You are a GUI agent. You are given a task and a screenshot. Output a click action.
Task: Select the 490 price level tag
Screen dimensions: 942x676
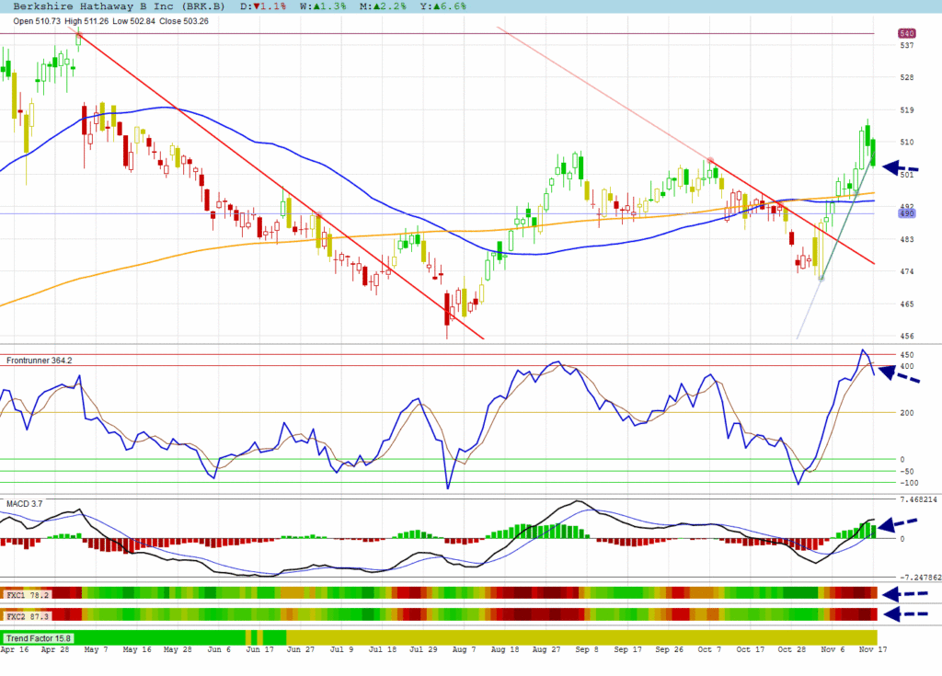906,213
